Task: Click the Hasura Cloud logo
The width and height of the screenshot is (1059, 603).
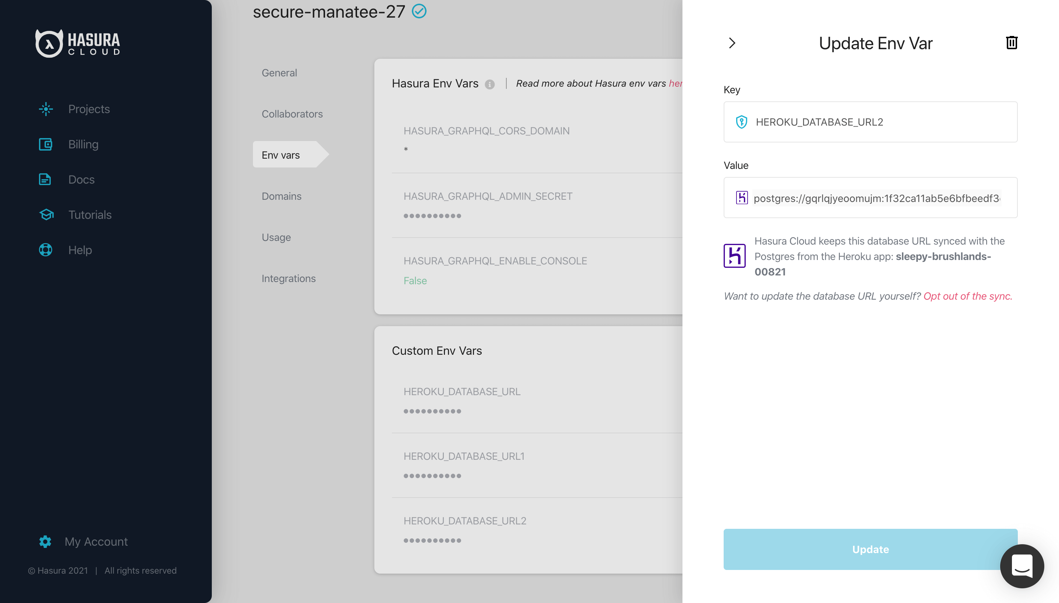Action: [x=78, y=43]
